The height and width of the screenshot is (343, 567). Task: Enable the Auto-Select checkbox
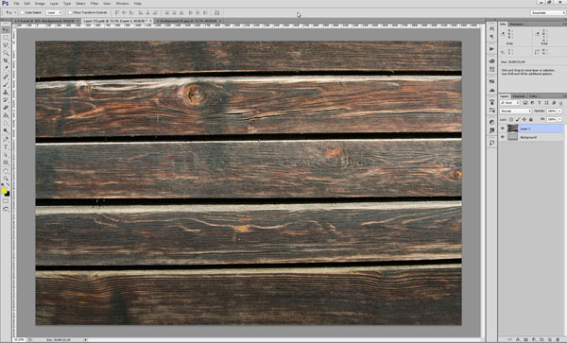(22, 12)
